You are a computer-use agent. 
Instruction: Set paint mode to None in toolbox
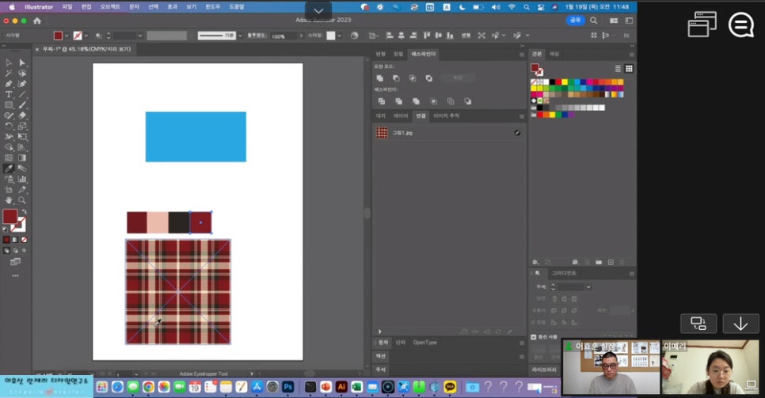point(24,240)
